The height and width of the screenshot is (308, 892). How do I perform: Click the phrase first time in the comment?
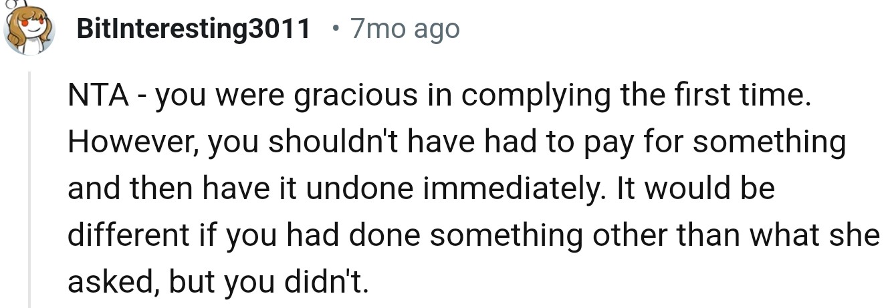click(750, 96)
